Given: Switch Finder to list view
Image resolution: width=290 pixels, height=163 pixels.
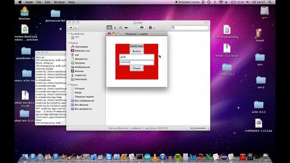Looking at the screenshot, I should [x=115, y=27].
